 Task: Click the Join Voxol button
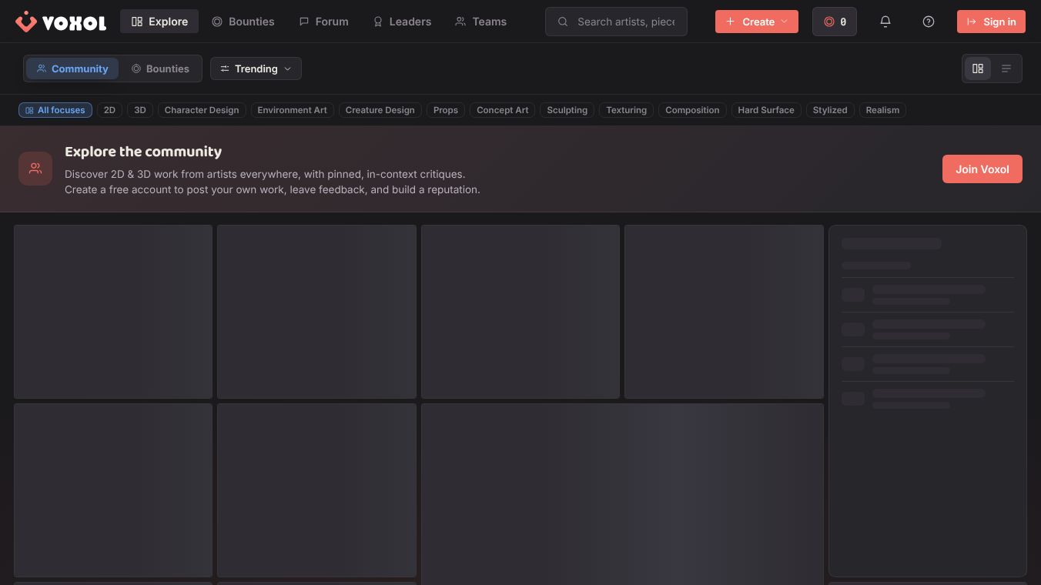click(982, 169)
